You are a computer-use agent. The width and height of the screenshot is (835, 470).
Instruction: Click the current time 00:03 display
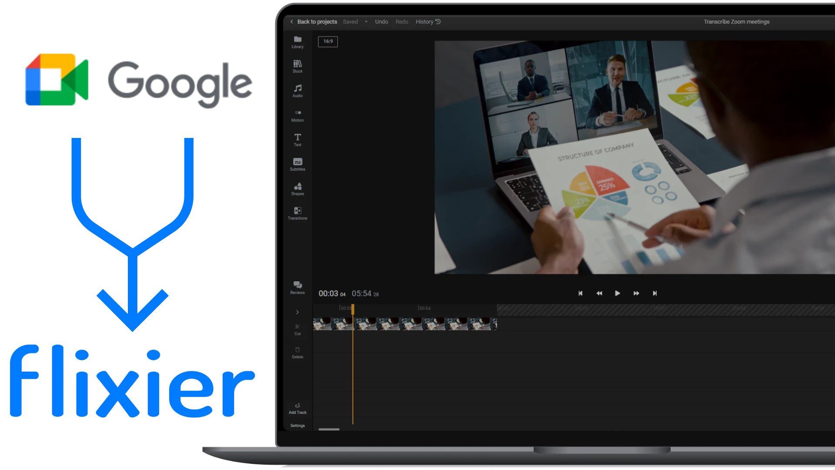click(x=332, y=294)
